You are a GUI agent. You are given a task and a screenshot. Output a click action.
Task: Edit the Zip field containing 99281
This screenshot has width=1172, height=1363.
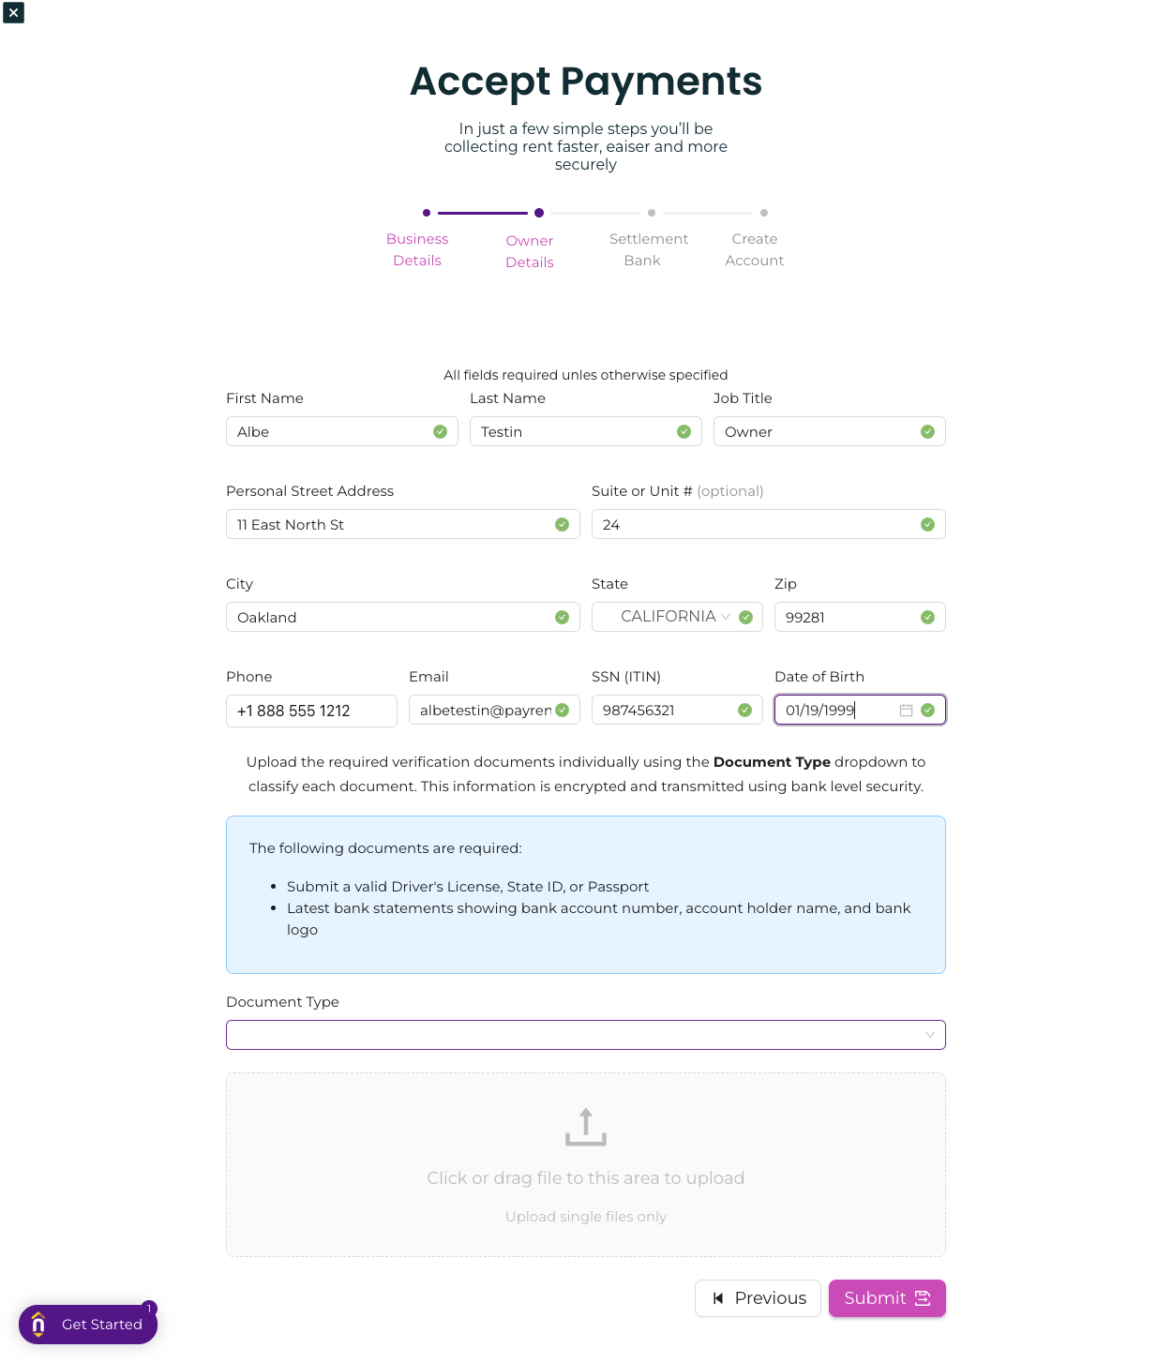[860, 617]
